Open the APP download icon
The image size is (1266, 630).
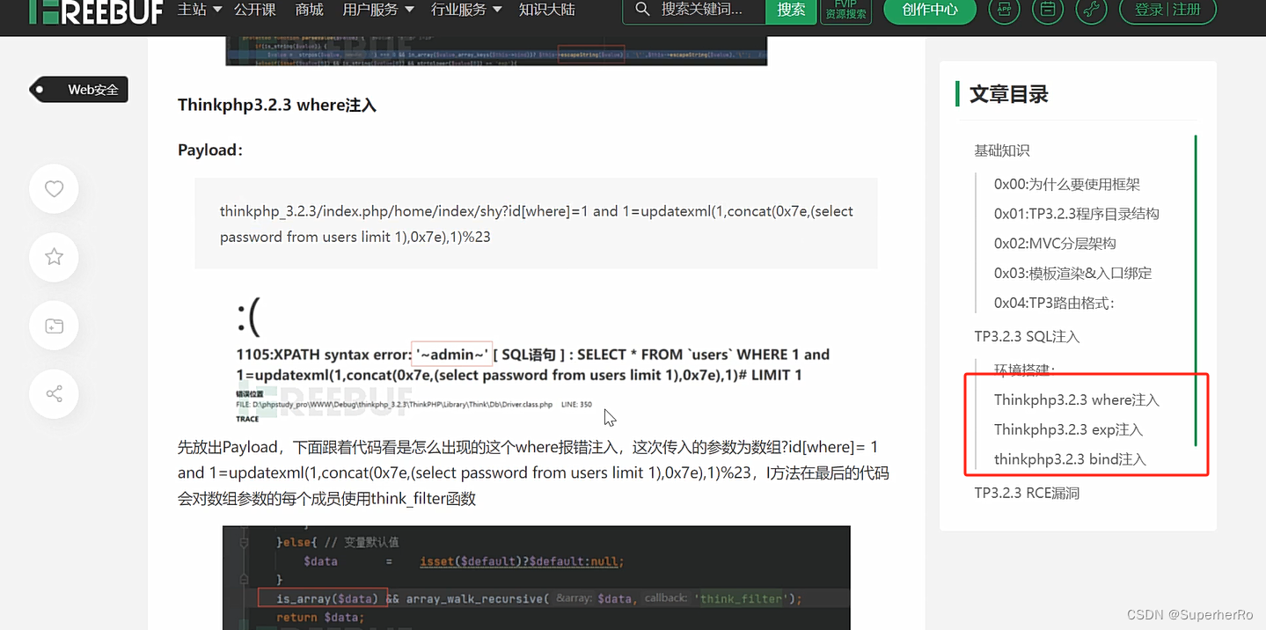pos(1005,10)
